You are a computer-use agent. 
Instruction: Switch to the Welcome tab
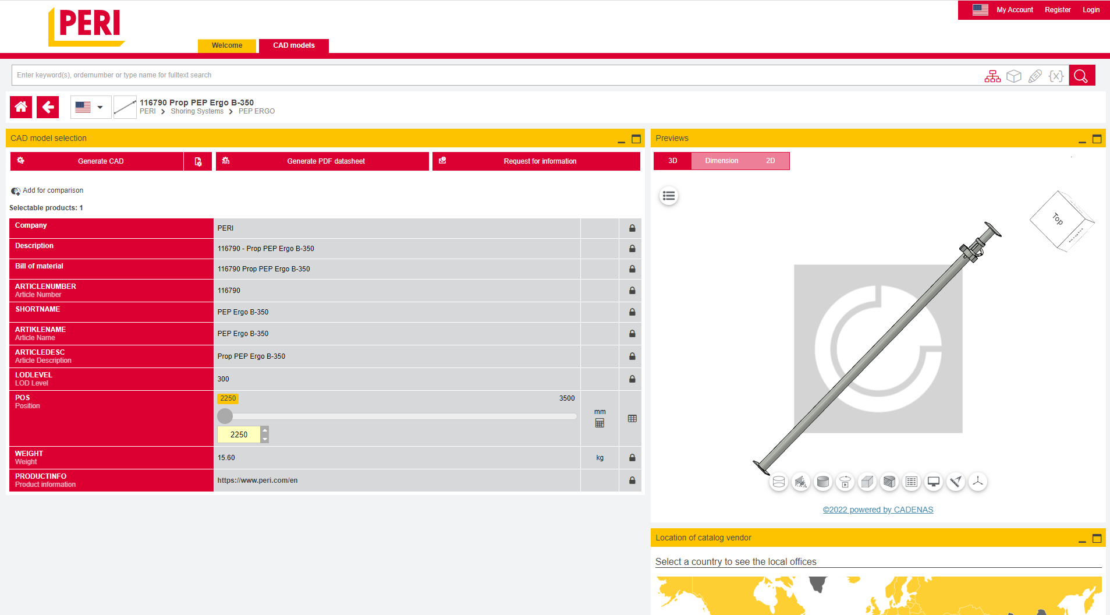pyautogui.click(x=227, y=45)
